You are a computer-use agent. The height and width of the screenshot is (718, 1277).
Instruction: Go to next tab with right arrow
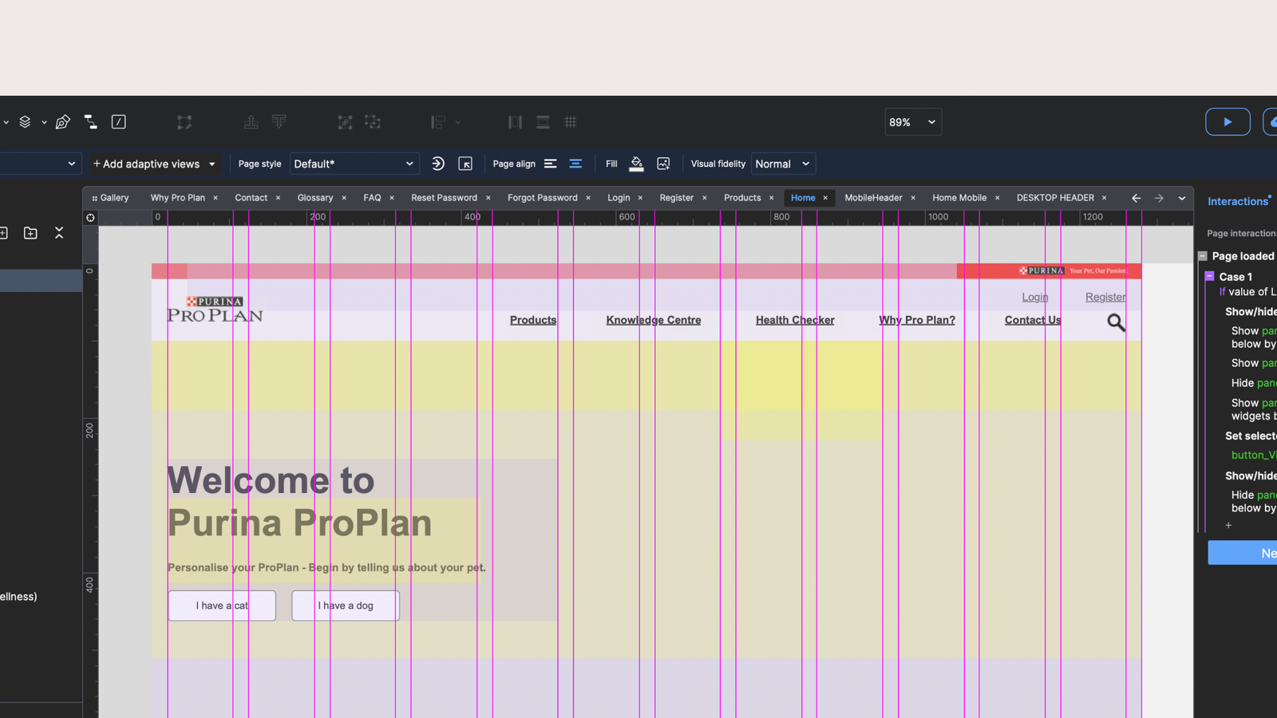pyautogui.click(x=1159, y=198)
